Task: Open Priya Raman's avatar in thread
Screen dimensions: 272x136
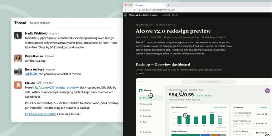Action: click(x=18, y=58)
